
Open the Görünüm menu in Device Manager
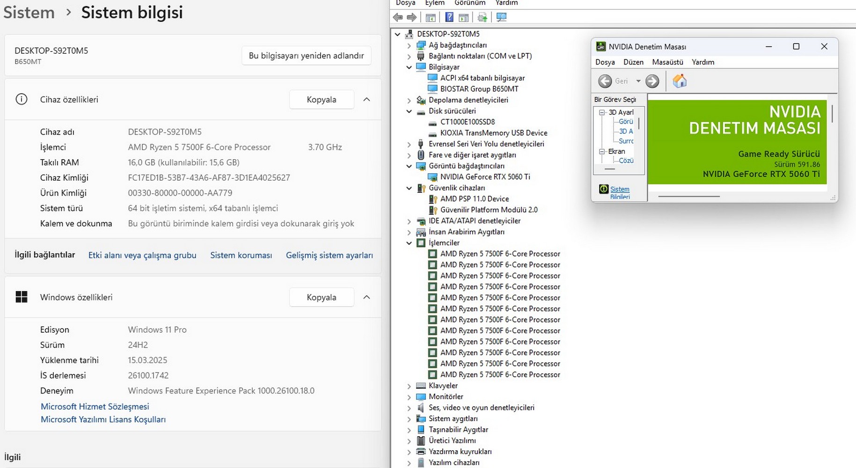[469, 3]
